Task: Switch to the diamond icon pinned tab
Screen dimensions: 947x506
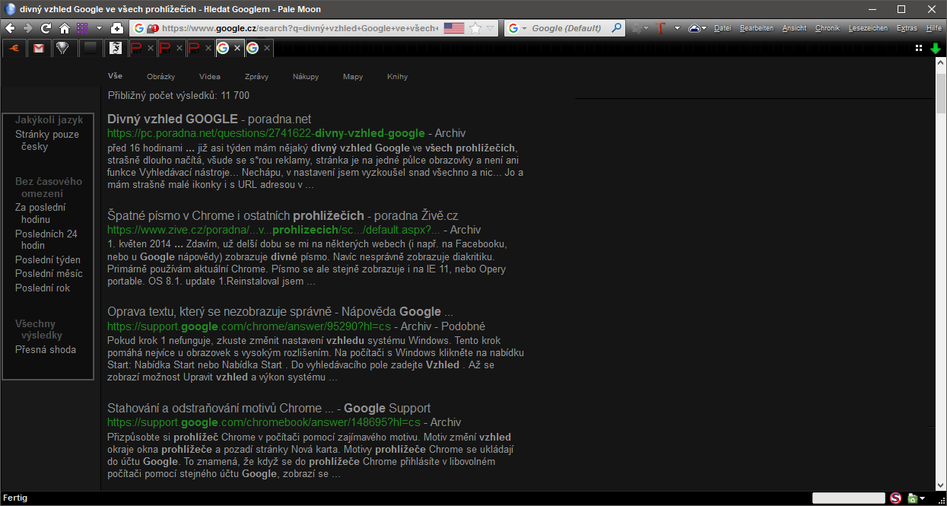Action: 64,48
